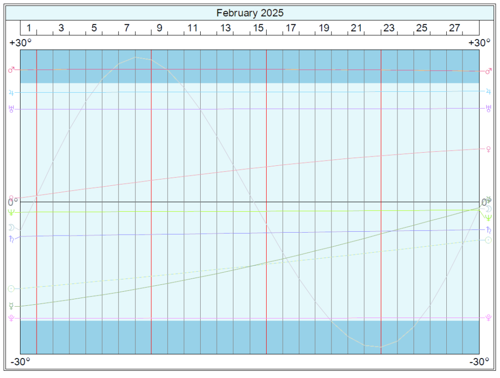500x378 pixels.
Task: Click day 27 in the date ruler
Action: 454,28
